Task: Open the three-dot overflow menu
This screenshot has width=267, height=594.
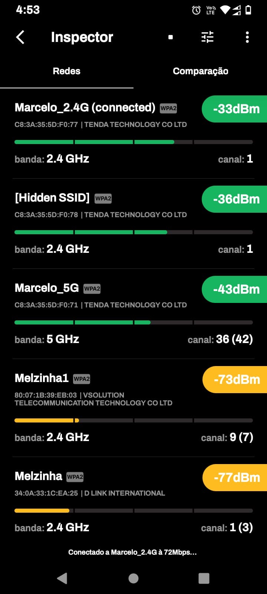Action: (247, 37)
